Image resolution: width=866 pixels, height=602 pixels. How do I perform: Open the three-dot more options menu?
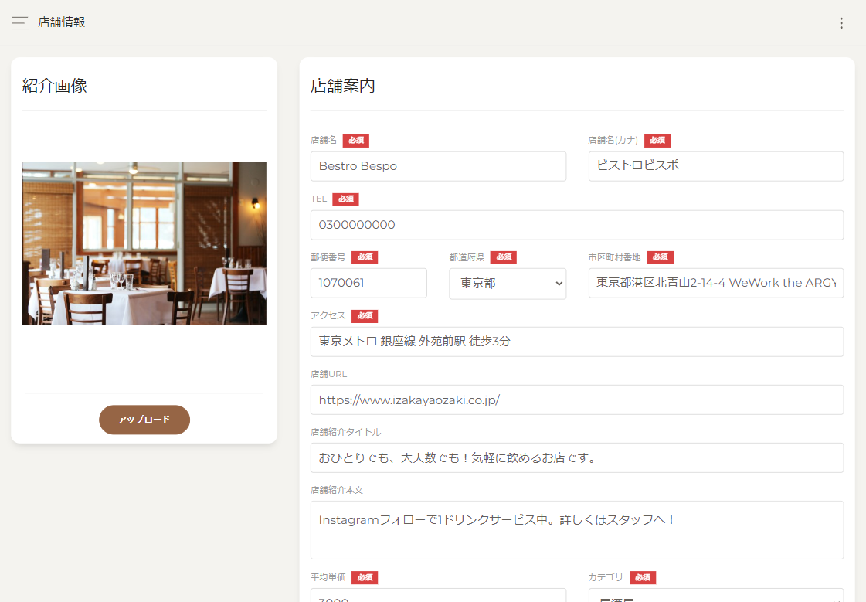(841, 23)
